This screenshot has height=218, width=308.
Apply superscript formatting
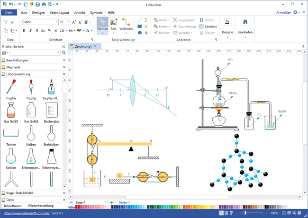(56, 30)
